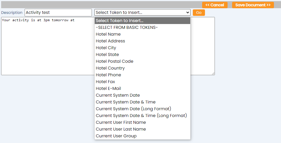Choose Hotel Fax option
Screen dimensions: 281x143
point(142,82)
